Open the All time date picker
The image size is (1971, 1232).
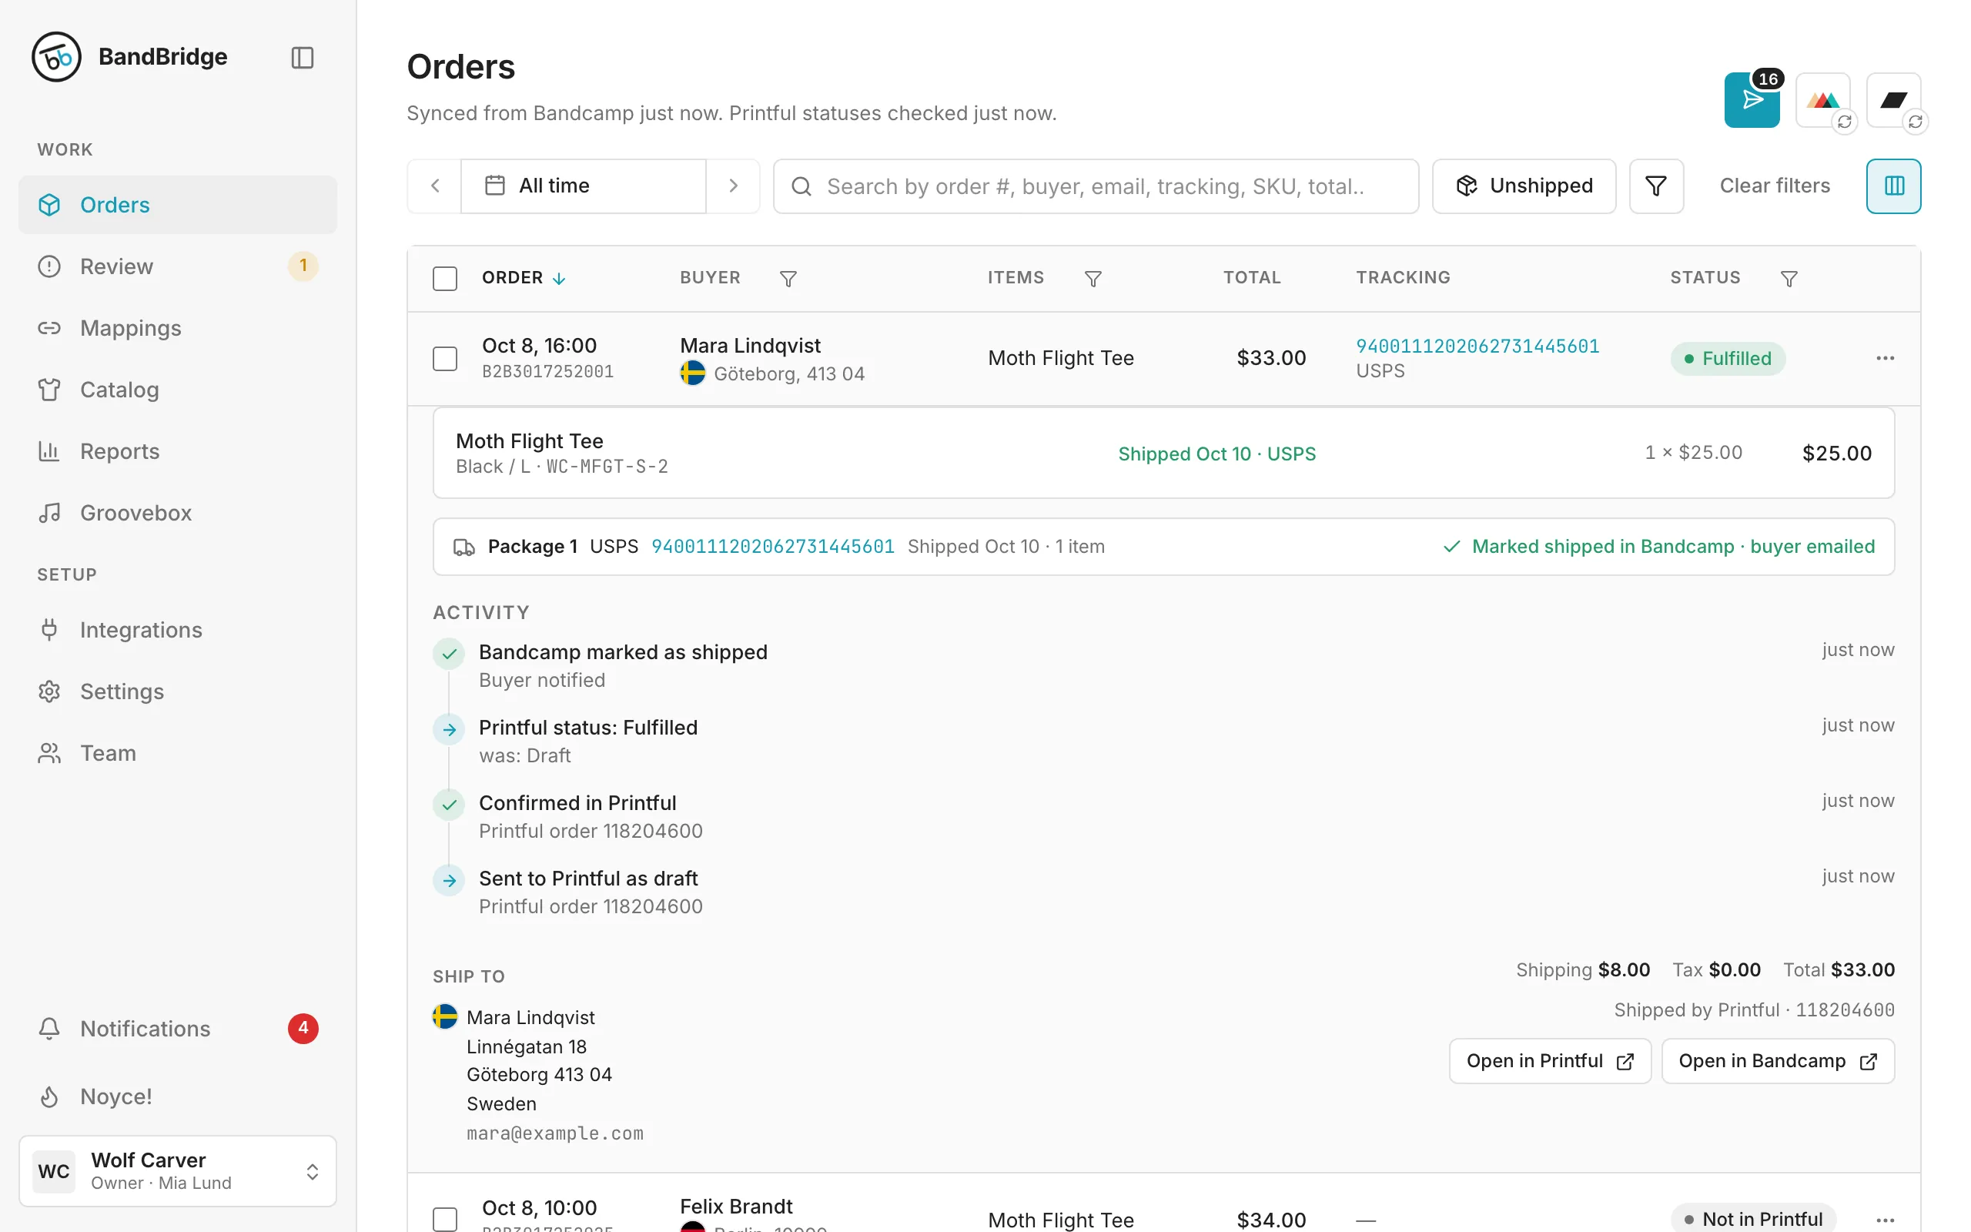[583, 186]
